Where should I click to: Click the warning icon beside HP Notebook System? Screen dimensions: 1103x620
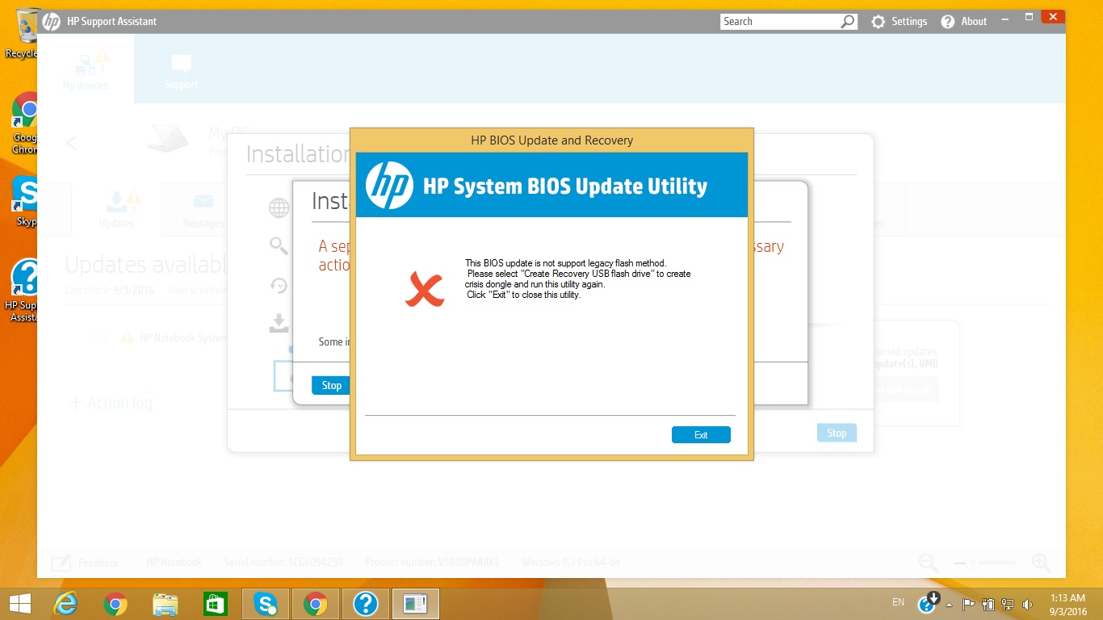(127, 337)
